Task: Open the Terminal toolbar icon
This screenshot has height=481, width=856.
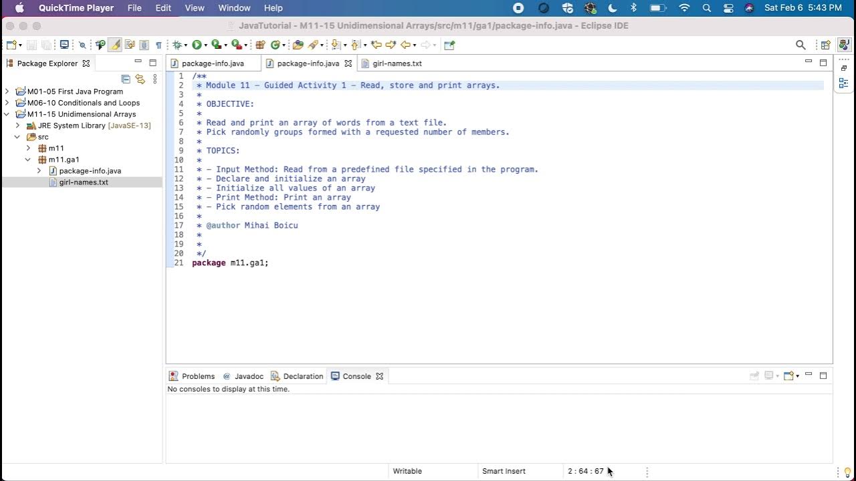Action: click(x=64, y=45)
